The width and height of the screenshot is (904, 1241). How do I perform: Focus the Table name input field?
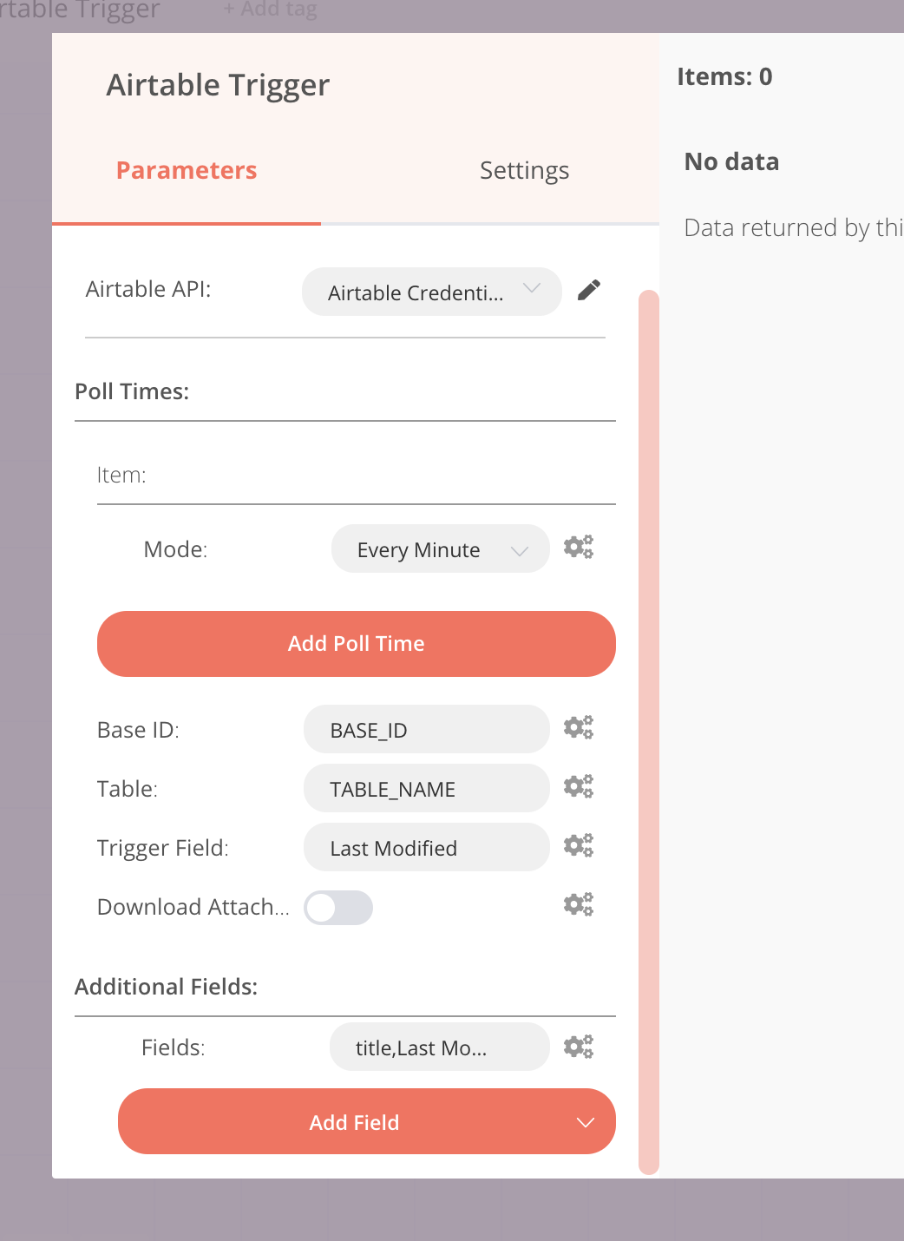click(426, 788)
